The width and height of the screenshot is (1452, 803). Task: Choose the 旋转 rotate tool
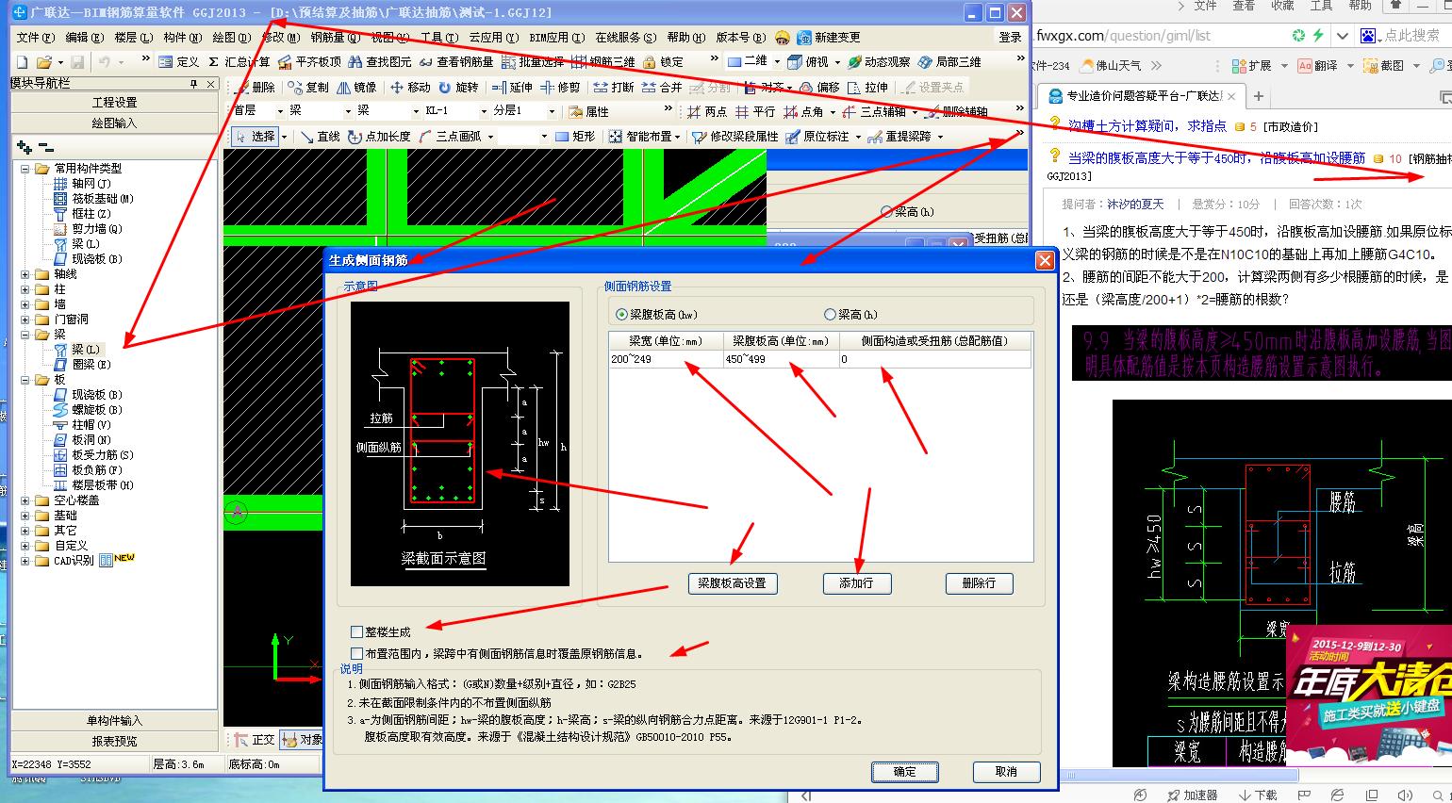[x=457, y=87]
